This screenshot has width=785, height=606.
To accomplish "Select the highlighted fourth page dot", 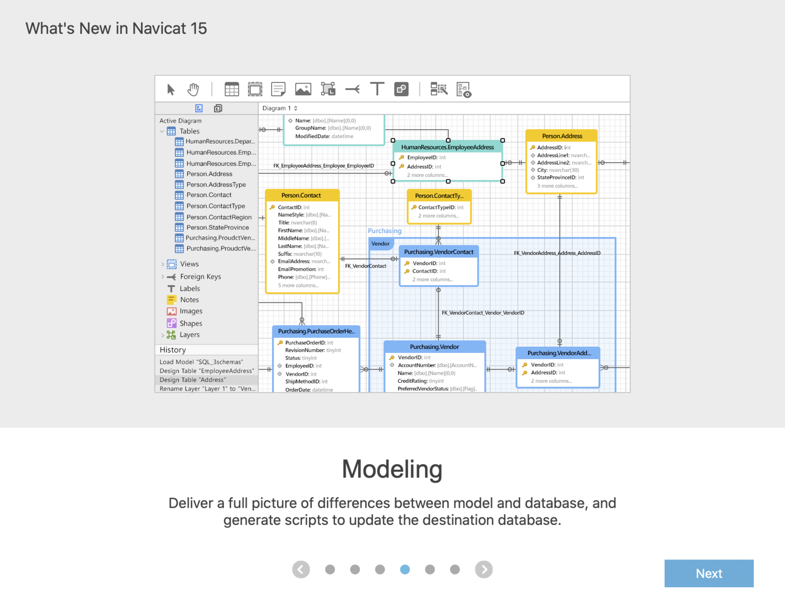I will coord(405,569).
